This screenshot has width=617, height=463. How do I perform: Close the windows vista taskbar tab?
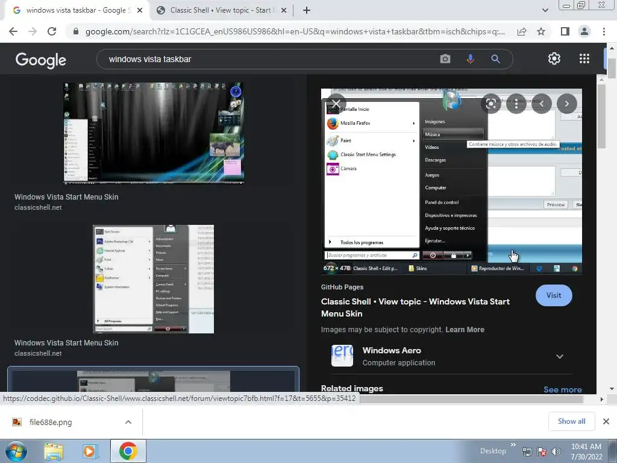pos(140,11)
